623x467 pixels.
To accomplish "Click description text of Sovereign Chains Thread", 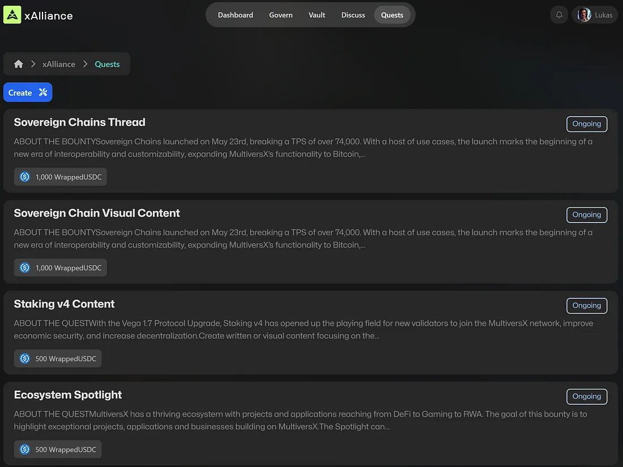I will (x=303, y=148).
